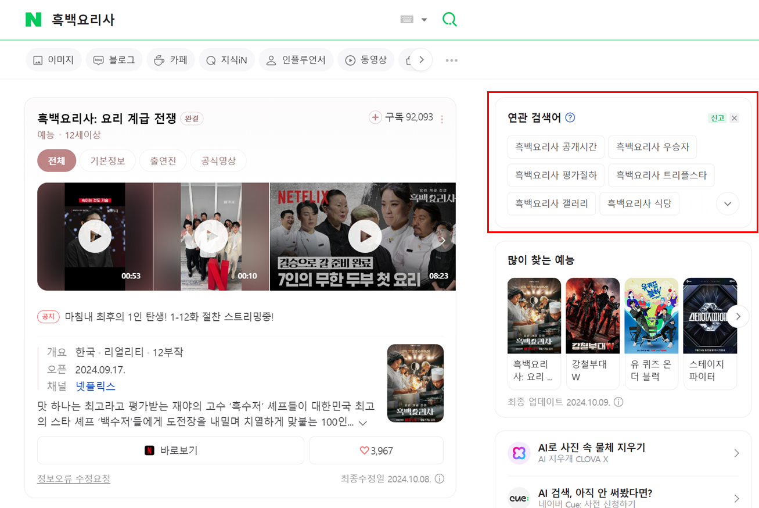Screen dimensions: 759x508
Task: Click the cue: logo icon
Action: 519,498
